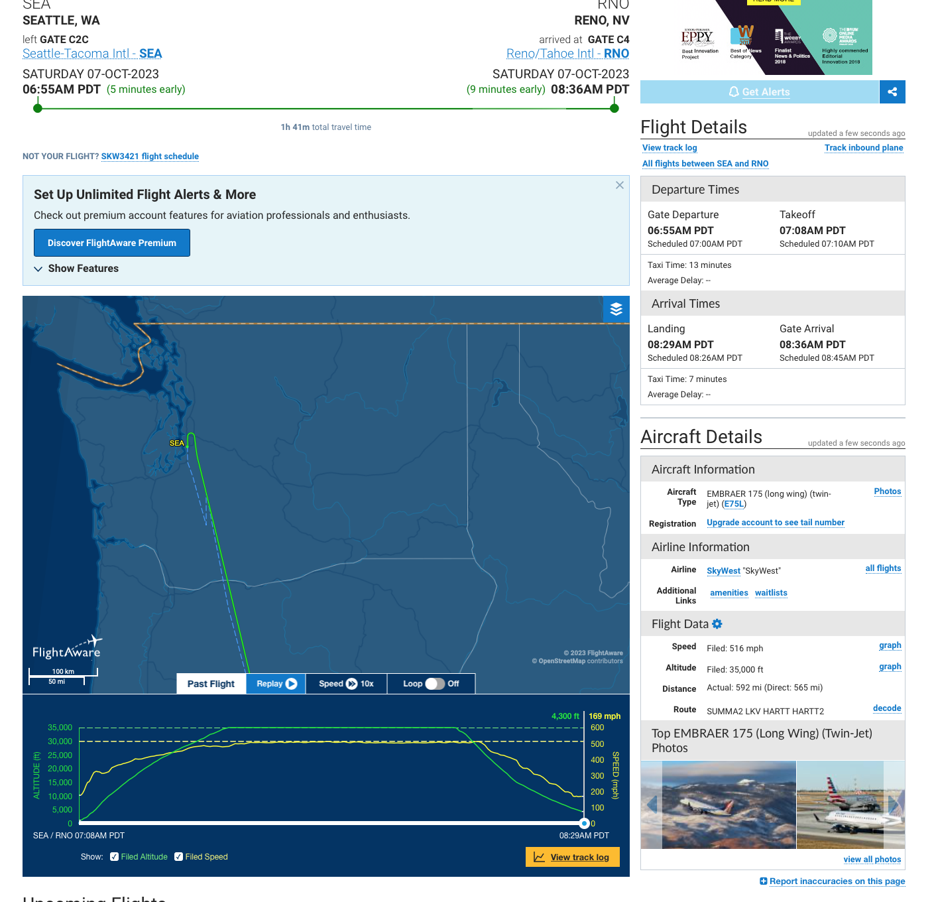The width and height of the screenshot is (936, 902).
Task: Decode the SUMMA2 route
Action: (887, 708)
